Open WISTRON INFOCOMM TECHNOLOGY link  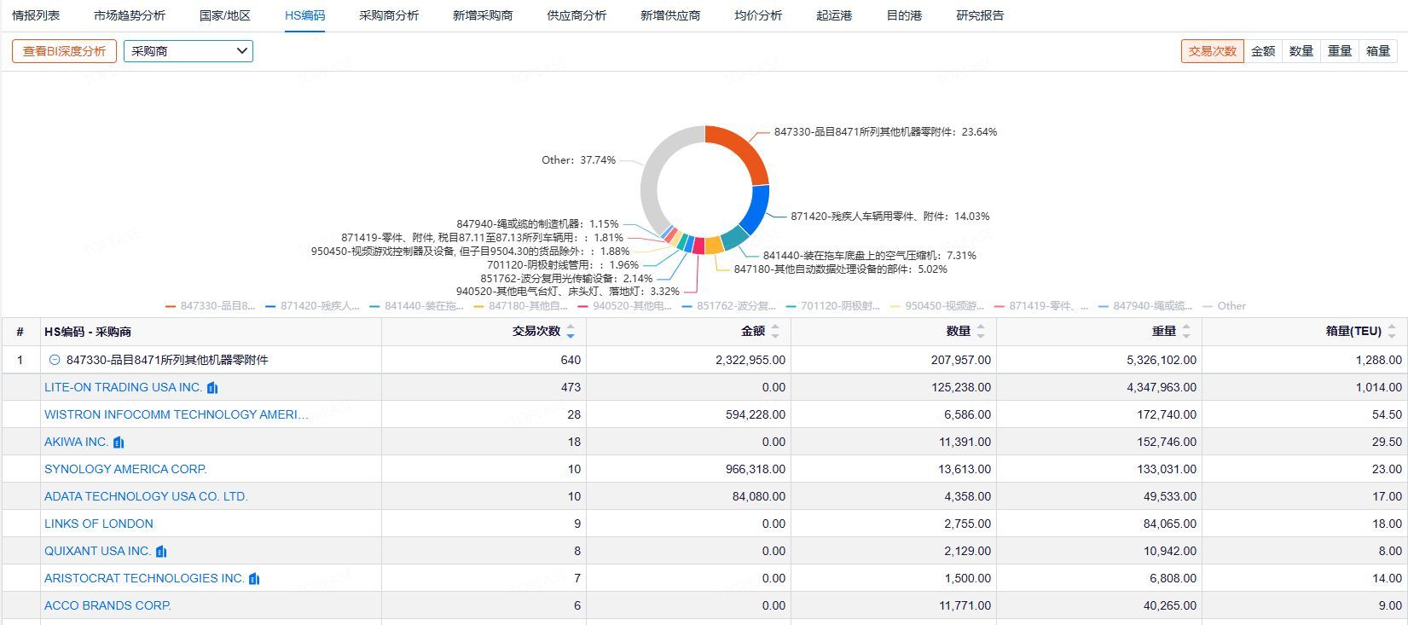pos(177,414)
